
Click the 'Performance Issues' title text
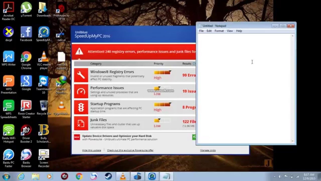(107, 88)
